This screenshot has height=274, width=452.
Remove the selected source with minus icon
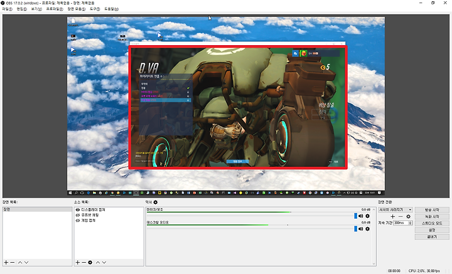(83, 263)
